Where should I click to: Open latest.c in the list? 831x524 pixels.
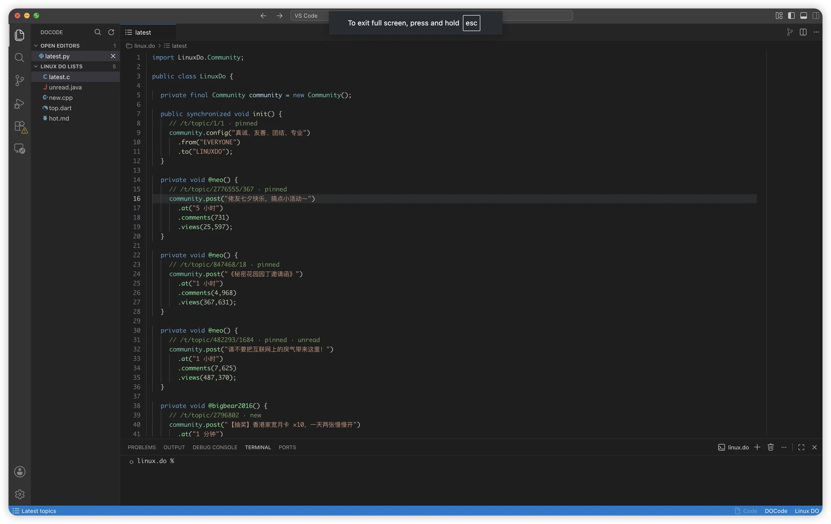75,77
